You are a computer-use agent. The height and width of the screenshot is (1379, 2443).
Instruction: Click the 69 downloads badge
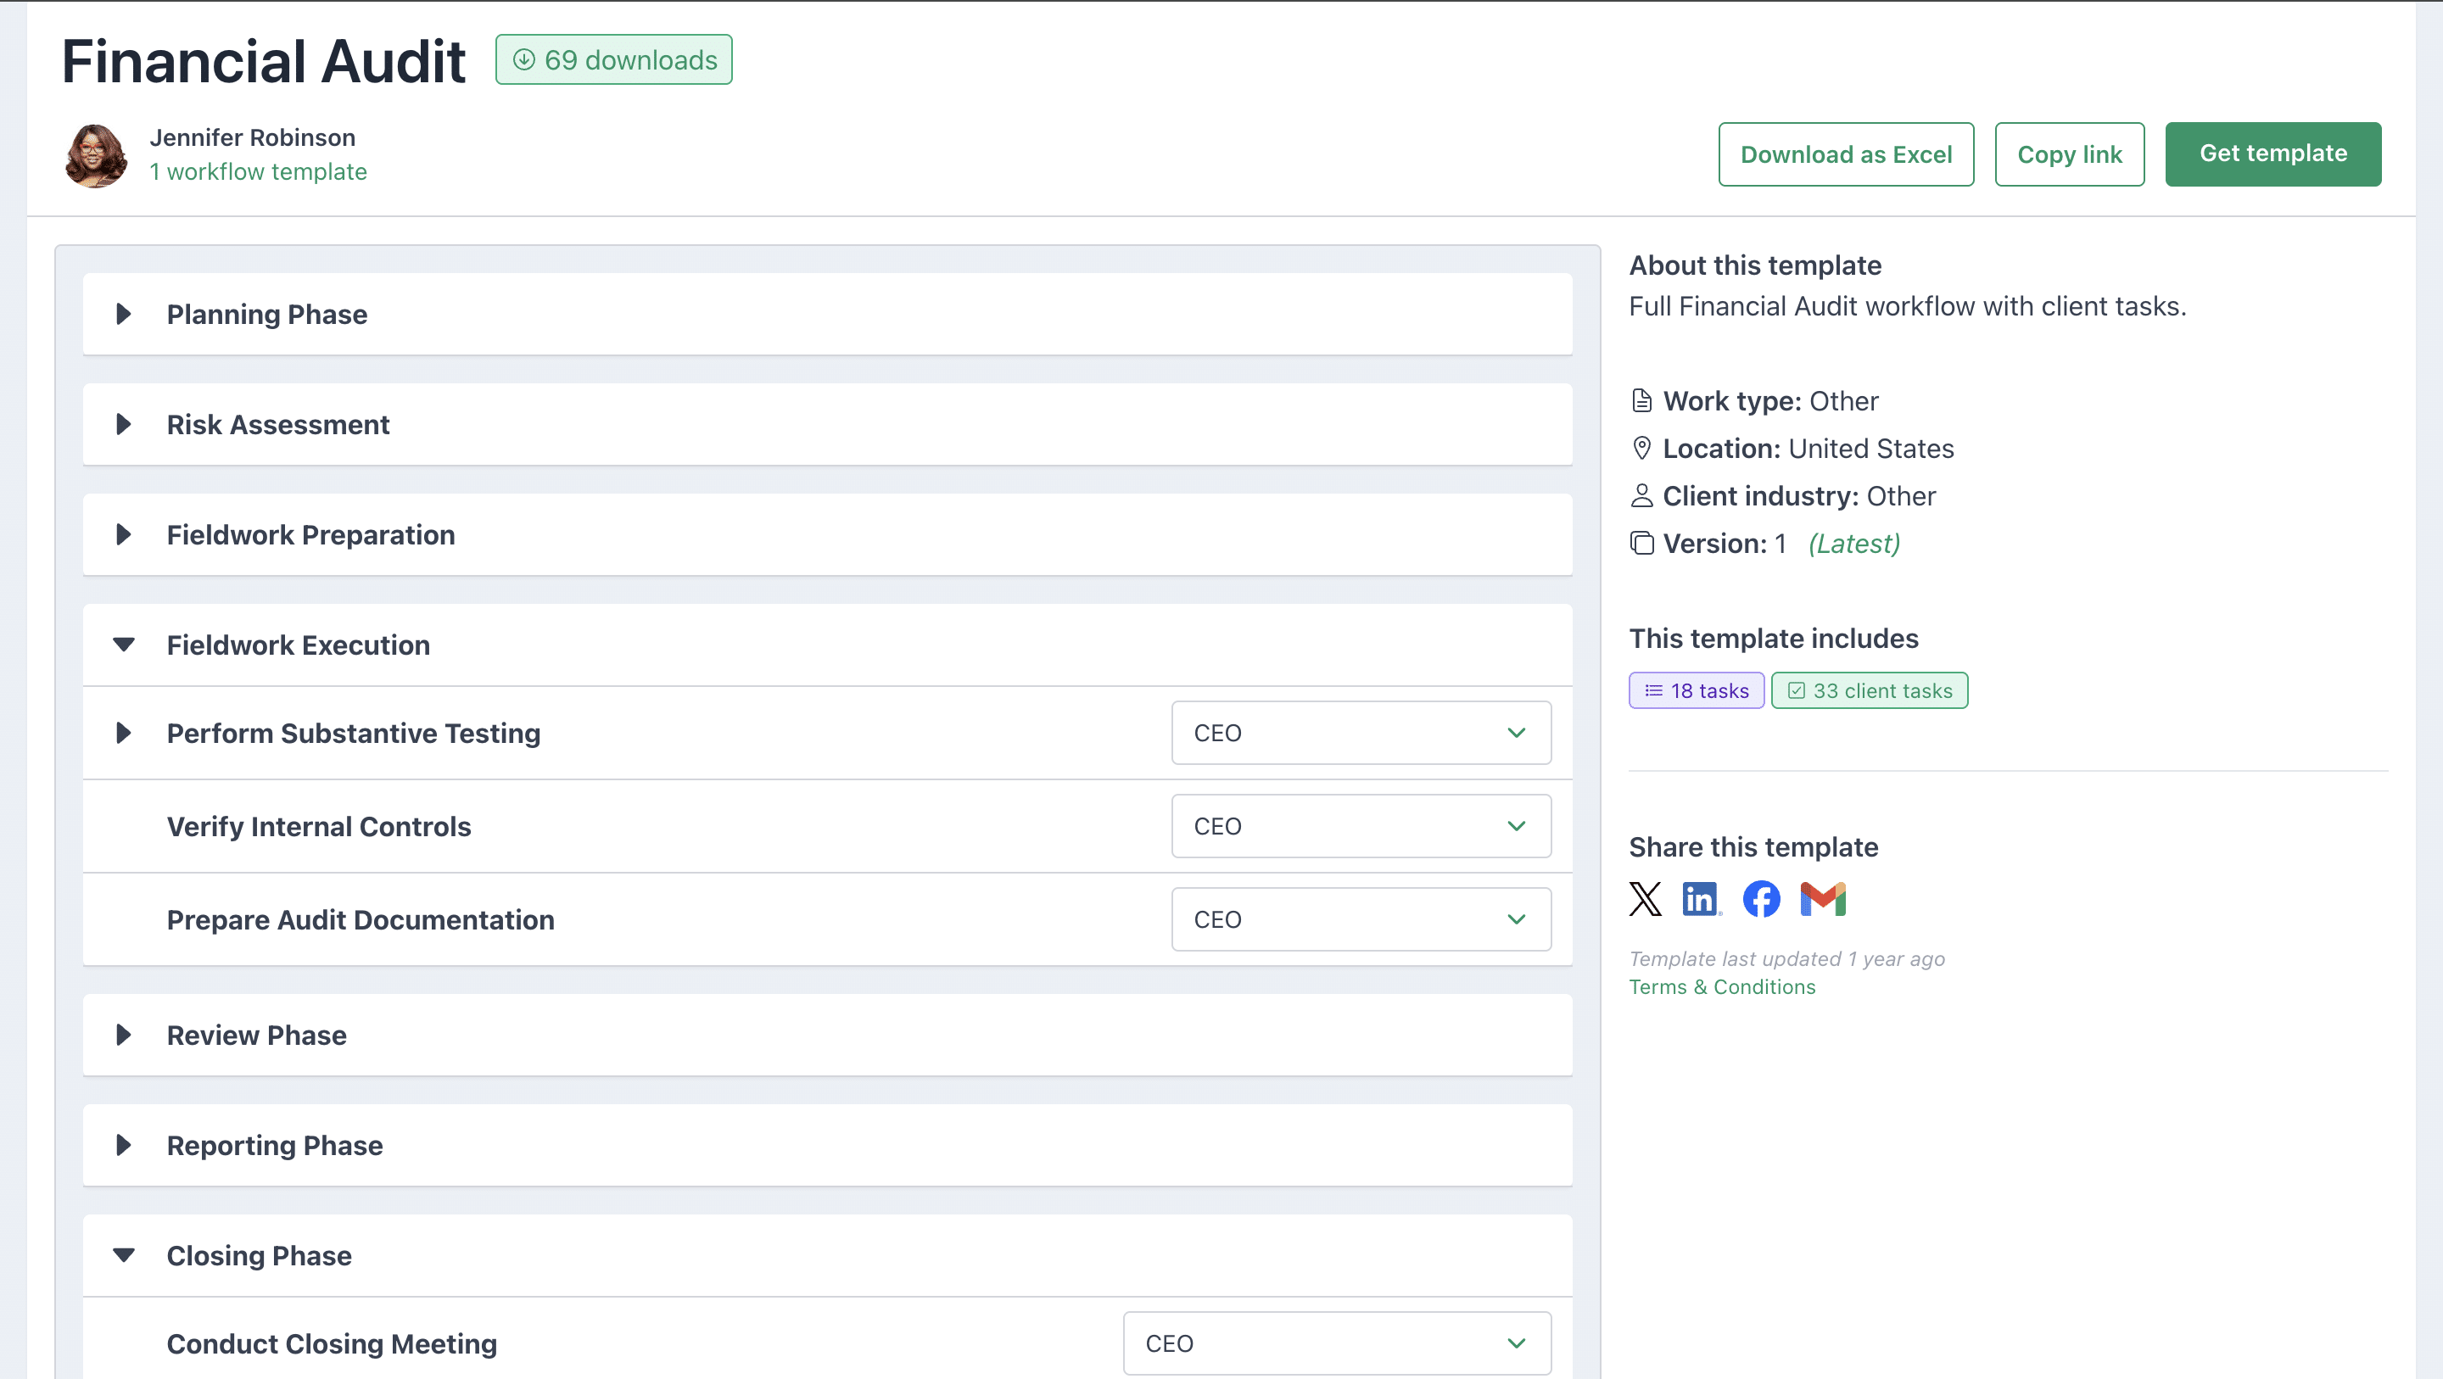[613, 59]
